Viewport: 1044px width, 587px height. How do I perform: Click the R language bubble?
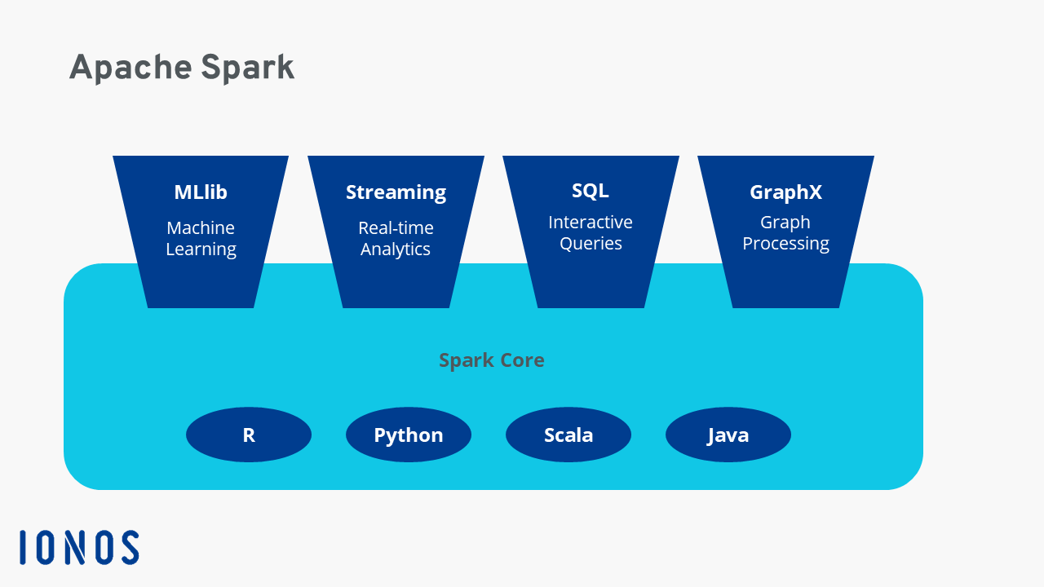[248, 435]
